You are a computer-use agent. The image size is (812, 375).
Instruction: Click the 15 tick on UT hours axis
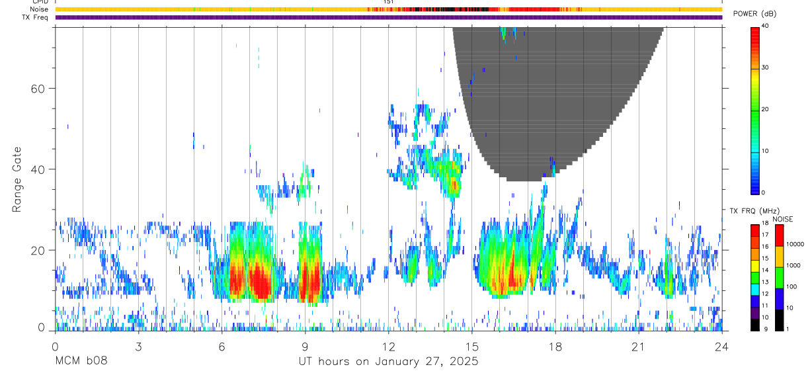[471, 346]
